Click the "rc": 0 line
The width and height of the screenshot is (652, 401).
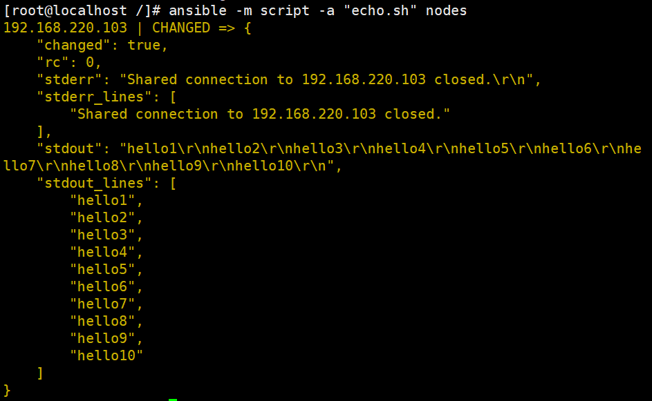69,62
